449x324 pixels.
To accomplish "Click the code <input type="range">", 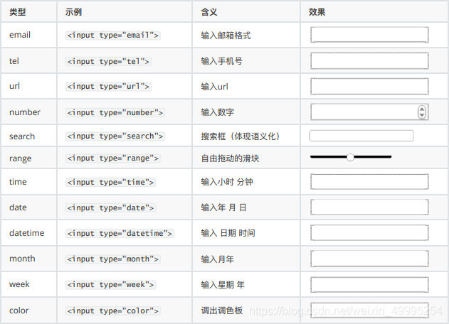I will (113, 158).
